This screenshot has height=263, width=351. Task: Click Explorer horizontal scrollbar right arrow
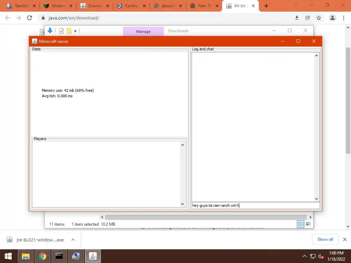[x=310, y=217]
